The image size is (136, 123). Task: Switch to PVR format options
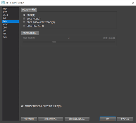point(11,18)
